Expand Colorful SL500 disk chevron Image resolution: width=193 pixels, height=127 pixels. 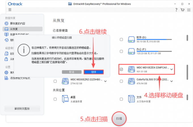click(171, 81)
